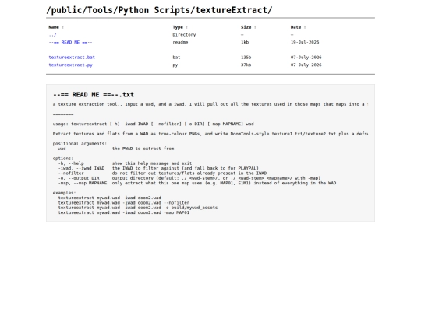Click the '37kb' size value
This screenshot has width=421, height=315.
[246, 65]
